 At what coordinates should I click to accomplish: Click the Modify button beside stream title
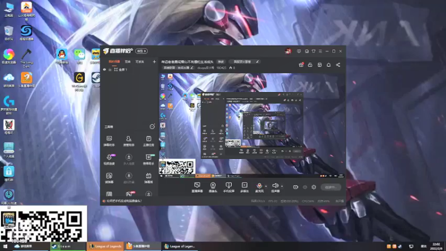coord(221,61)
